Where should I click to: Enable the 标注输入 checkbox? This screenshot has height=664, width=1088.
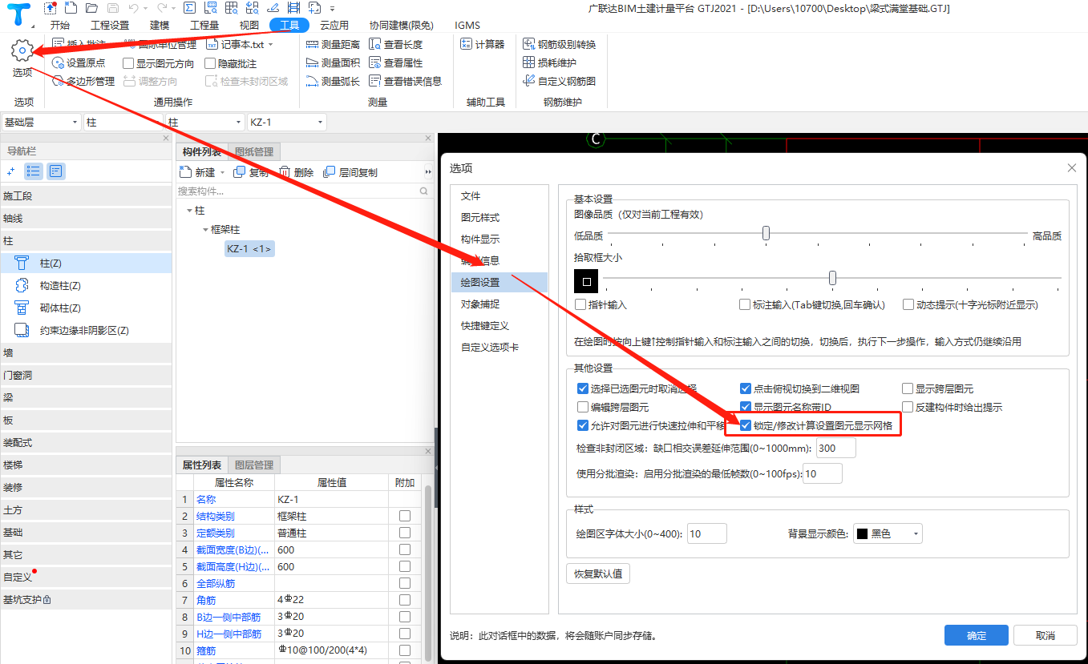click(745, 304)
